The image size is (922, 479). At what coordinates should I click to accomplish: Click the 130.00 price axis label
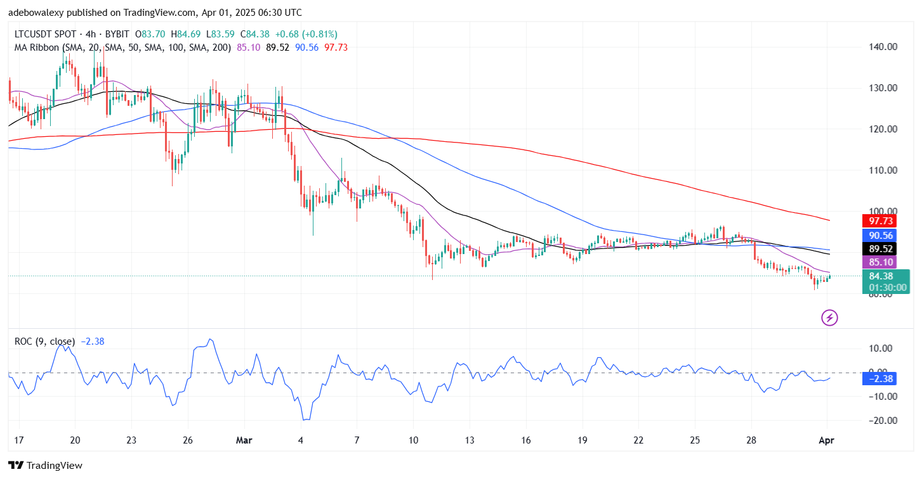click(883, 88)
